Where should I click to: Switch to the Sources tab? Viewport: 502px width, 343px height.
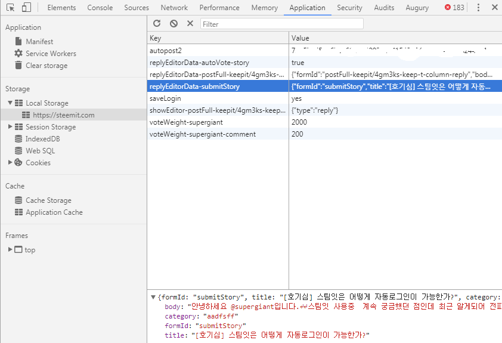click(x=137, y=8)
